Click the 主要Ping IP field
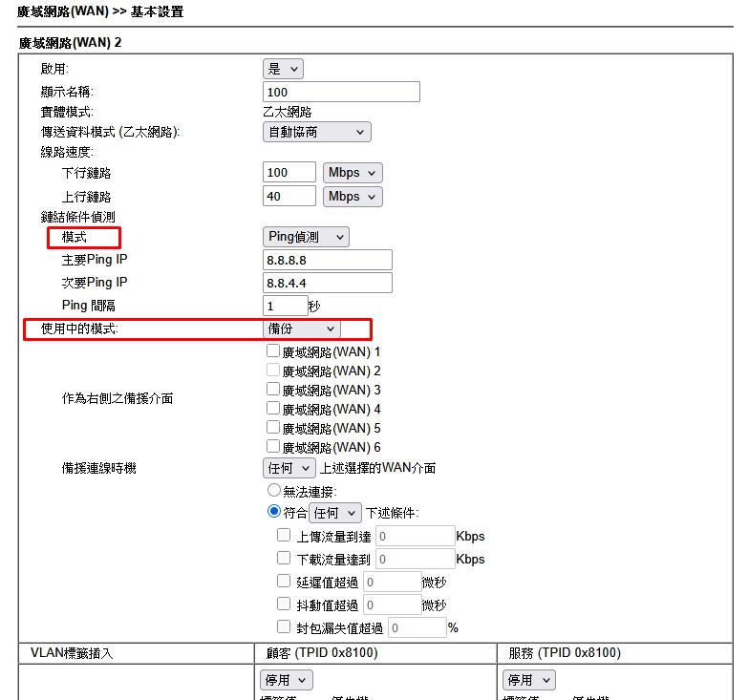749x700 pixels. pyautogui.click(x=327, y=260)
